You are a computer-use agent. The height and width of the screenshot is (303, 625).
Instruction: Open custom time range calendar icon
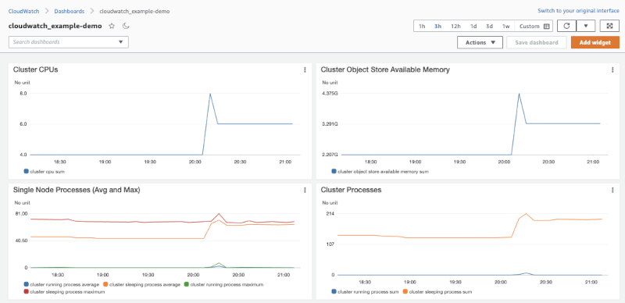546,27
